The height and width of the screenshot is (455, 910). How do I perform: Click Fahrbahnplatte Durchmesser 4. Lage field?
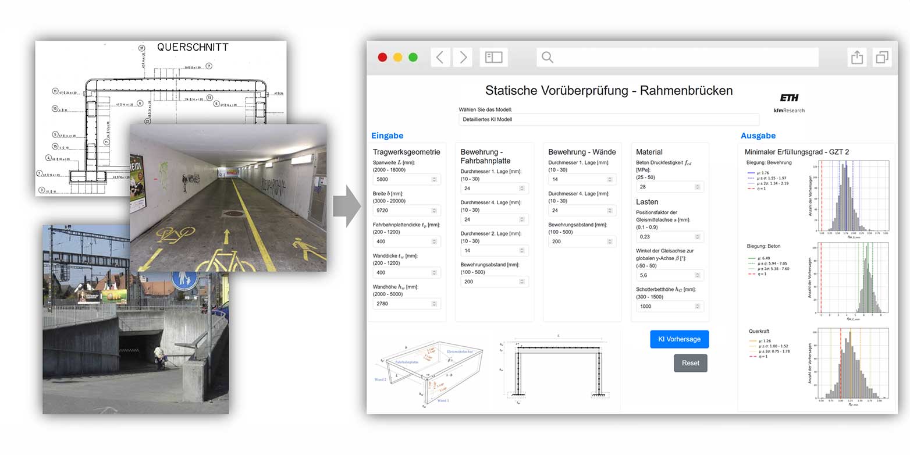[495, 219]
